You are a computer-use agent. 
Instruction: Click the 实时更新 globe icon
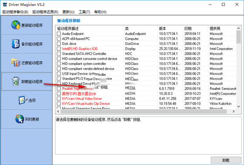(18, 119)
